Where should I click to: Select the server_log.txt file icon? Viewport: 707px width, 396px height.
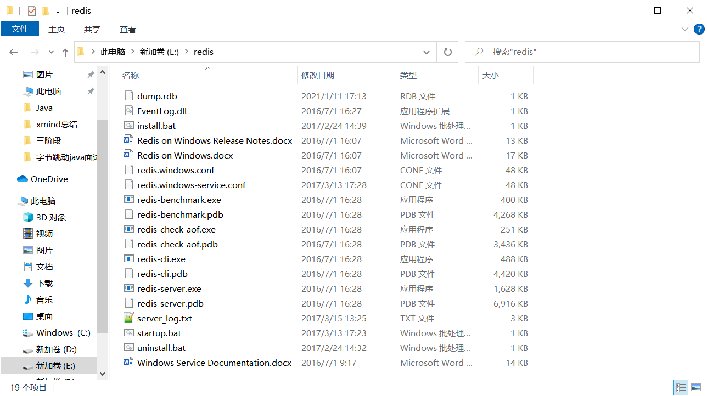(129, 318)
